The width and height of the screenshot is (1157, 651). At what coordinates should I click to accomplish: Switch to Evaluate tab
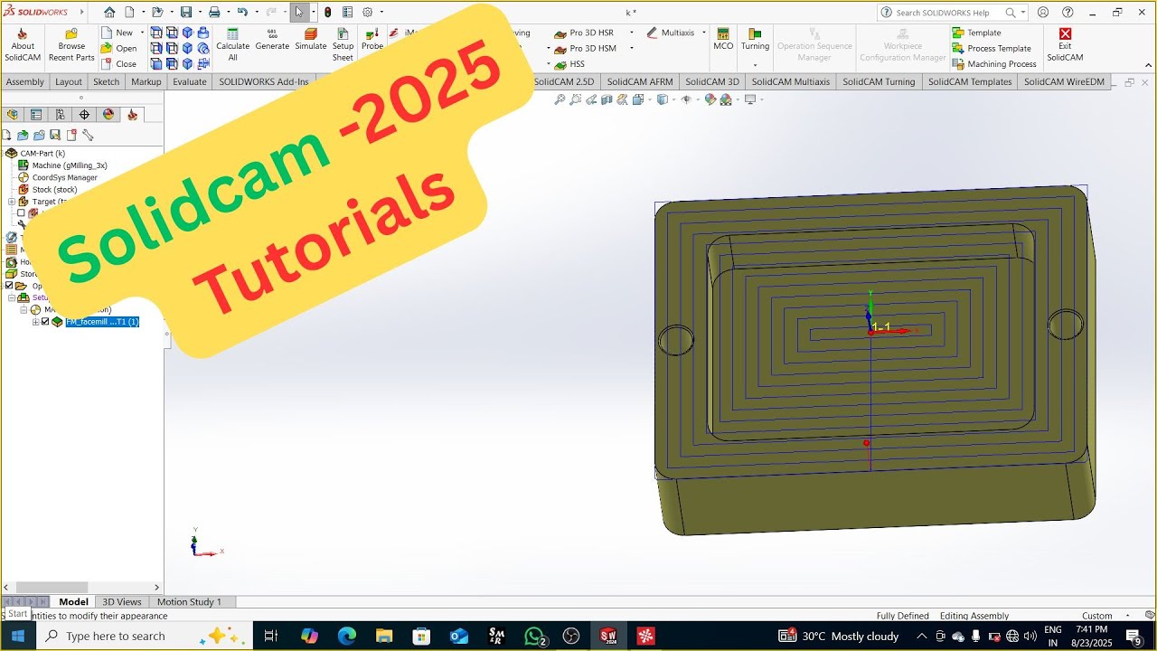(190, 81)
